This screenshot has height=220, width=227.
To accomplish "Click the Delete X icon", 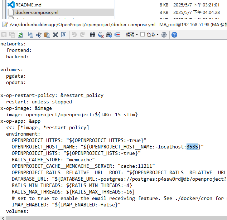I will click(55, 35).
